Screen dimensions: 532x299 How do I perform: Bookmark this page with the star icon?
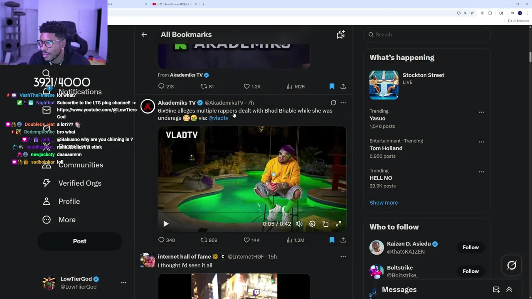click(472, 13)
